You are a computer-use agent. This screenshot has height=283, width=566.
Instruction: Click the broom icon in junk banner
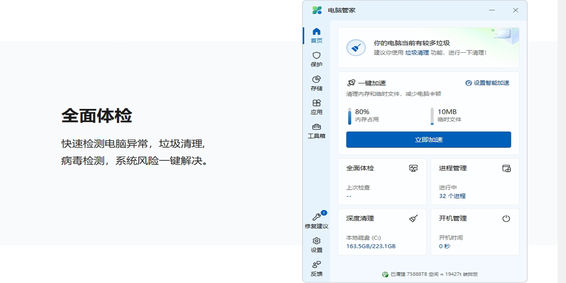click(356, 48)
